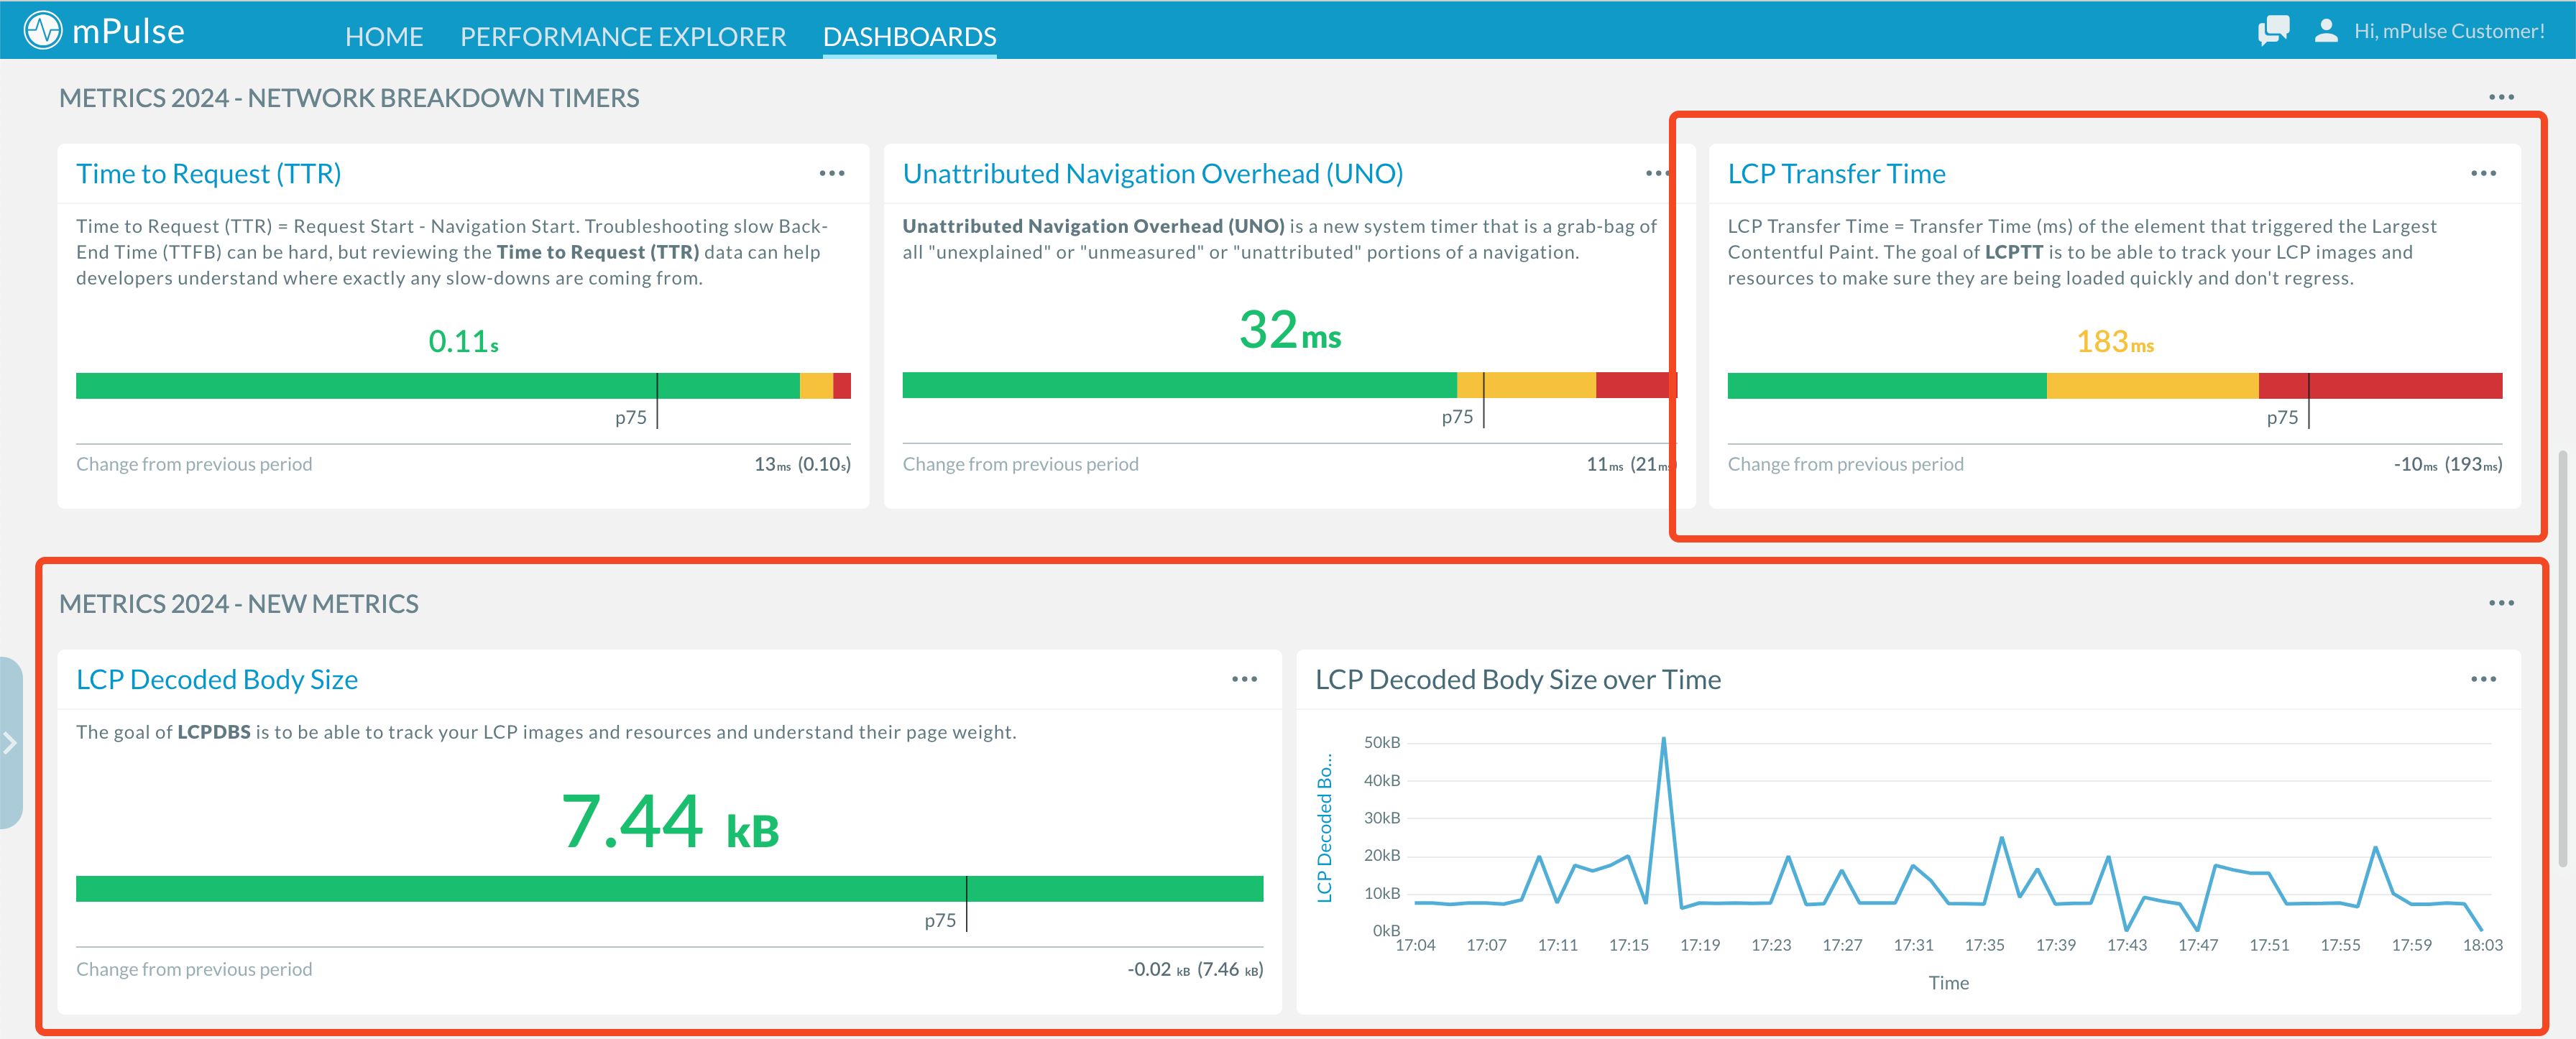Click the 17:04 label on the time axis

(1415, 945)
